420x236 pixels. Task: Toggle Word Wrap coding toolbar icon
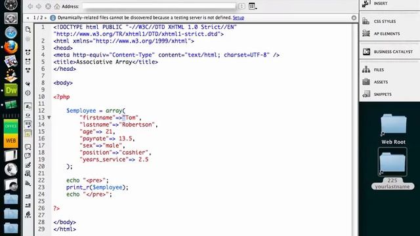tap(28, 125)
